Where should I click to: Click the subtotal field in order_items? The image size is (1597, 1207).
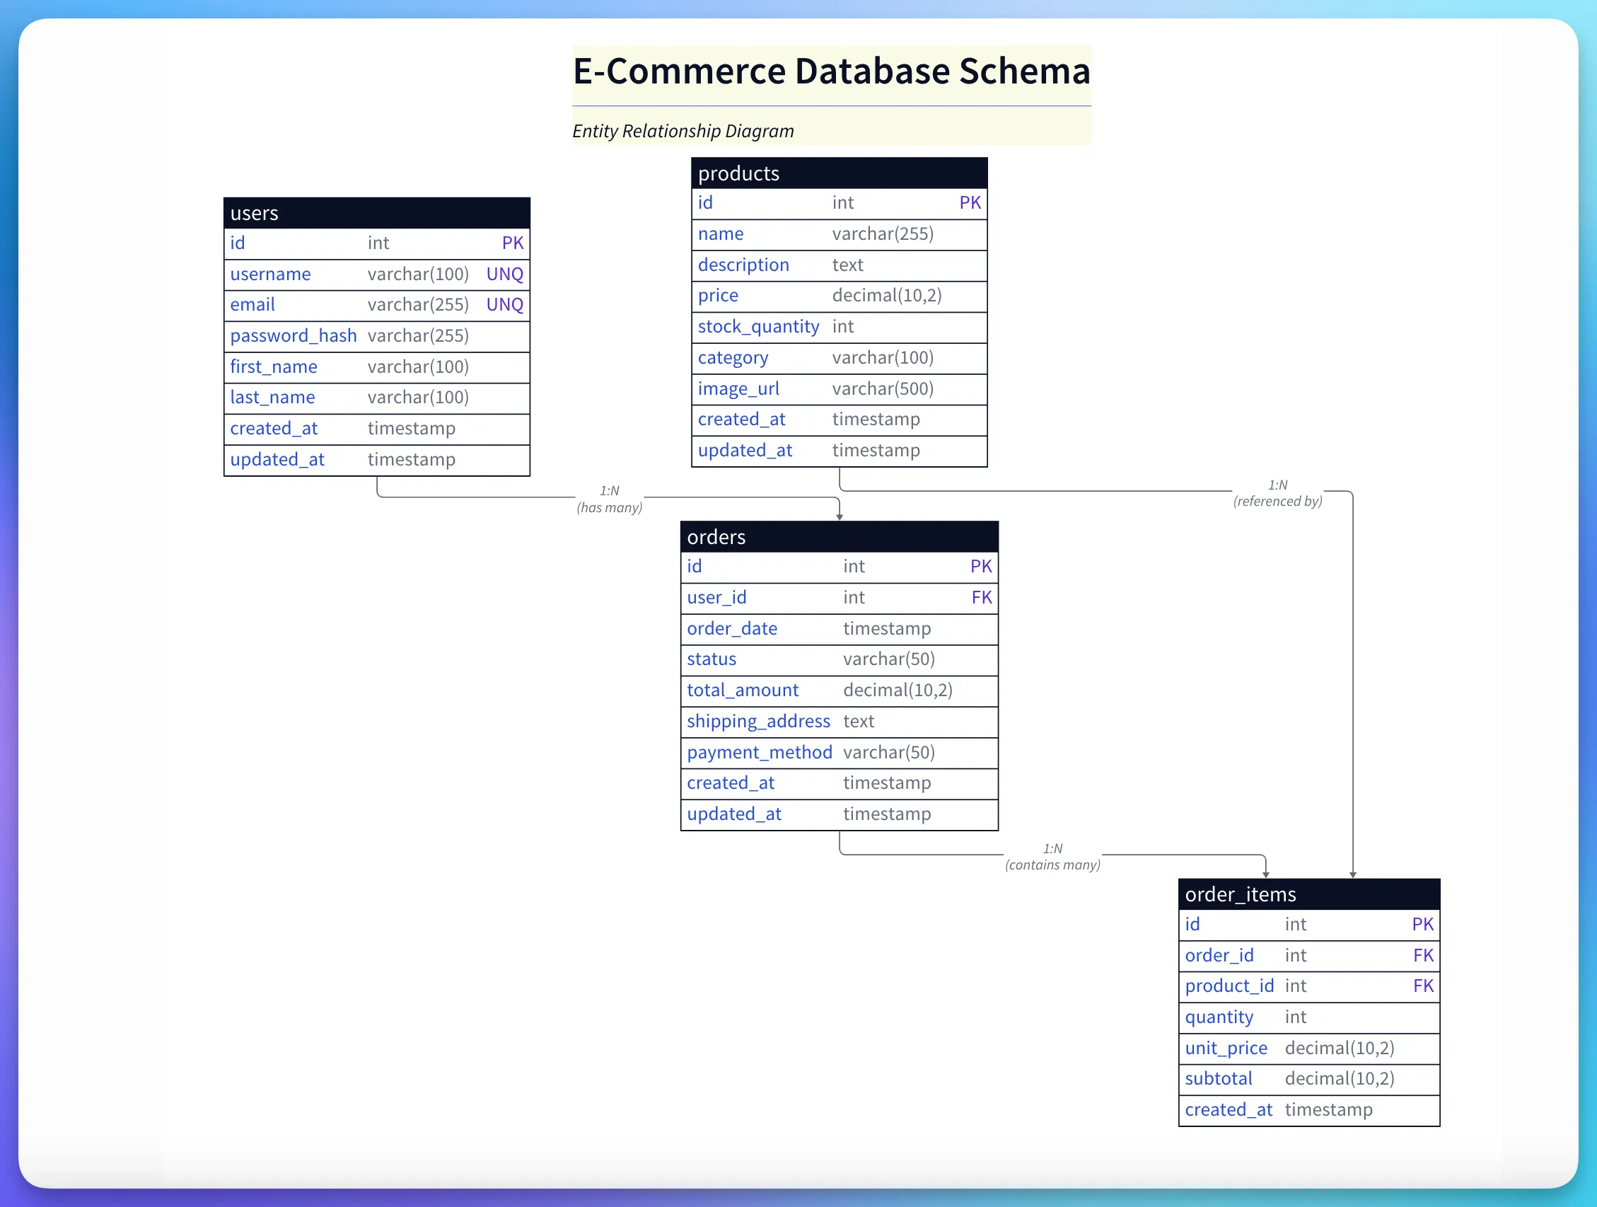(1219, 1078)
